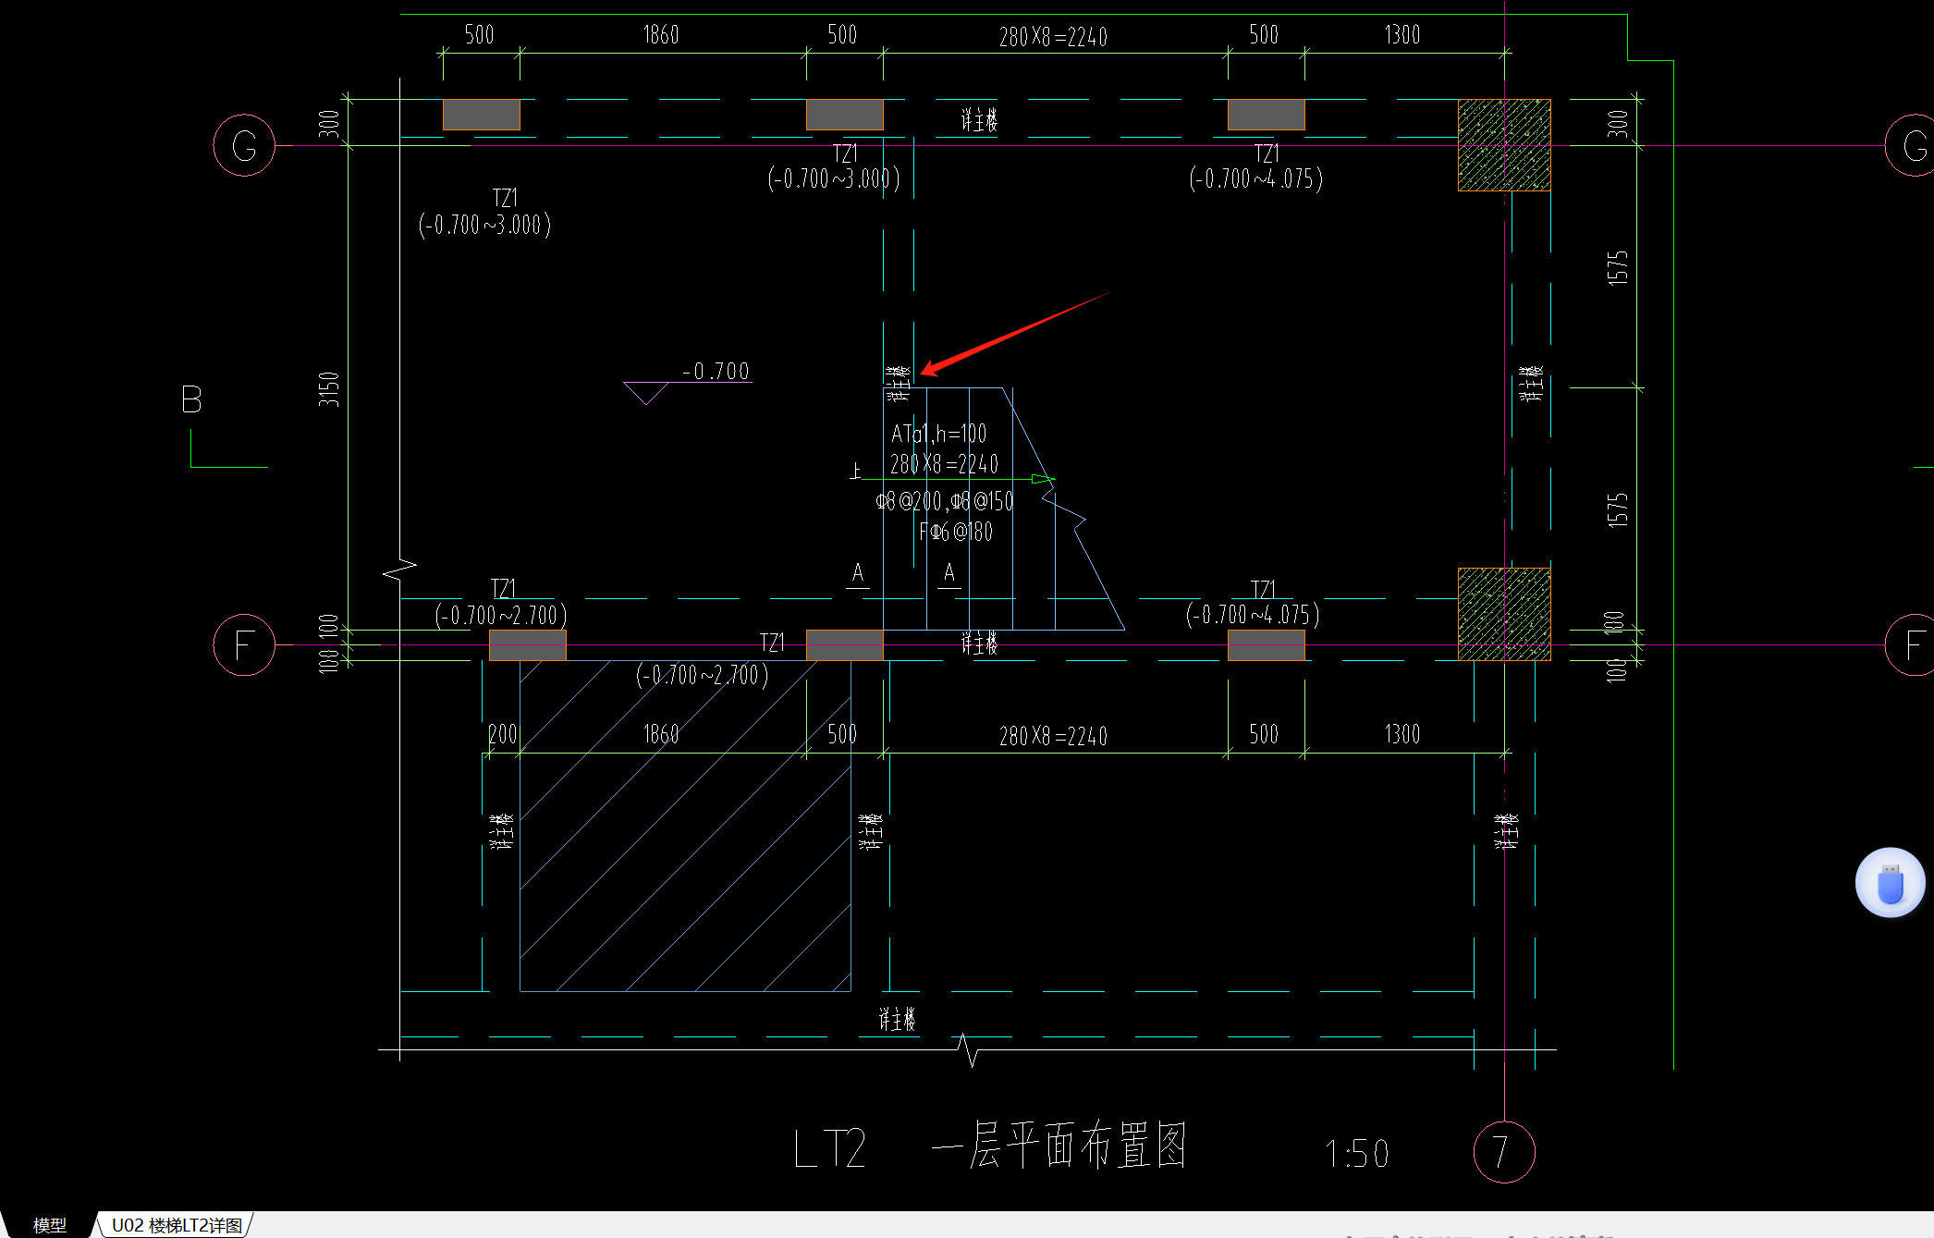Select the green hatched column at axis F
Viewport: 1934px width, 1238px height.
tap(1504, 614)
